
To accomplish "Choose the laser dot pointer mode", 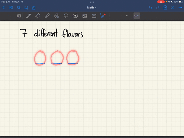I will [127, 16].
